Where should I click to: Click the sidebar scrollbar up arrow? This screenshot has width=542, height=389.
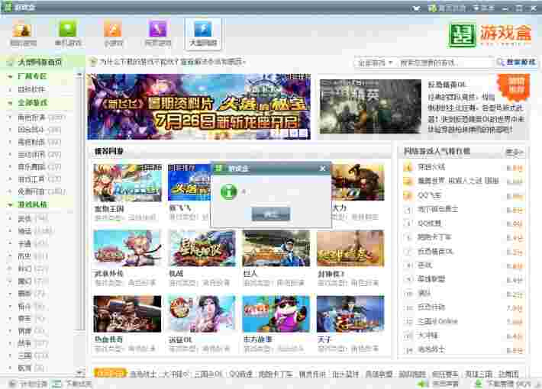coord(80,75)
